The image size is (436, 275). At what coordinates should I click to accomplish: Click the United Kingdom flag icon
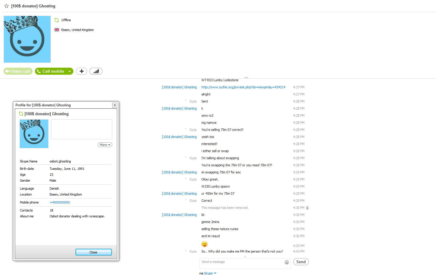click(57, 30)
